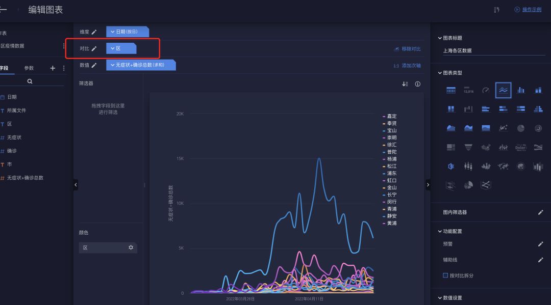Toggle the 按对比拆分 checkbox
The height and width of the screenshot is (305, 551).
[x=445, y=275]
